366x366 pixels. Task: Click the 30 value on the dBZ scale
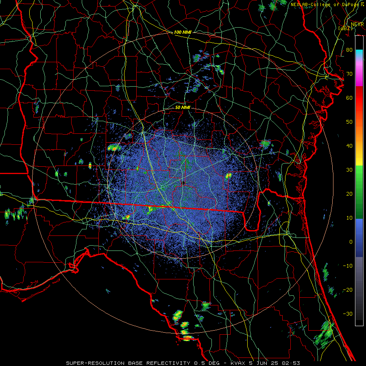coord(349,170)
